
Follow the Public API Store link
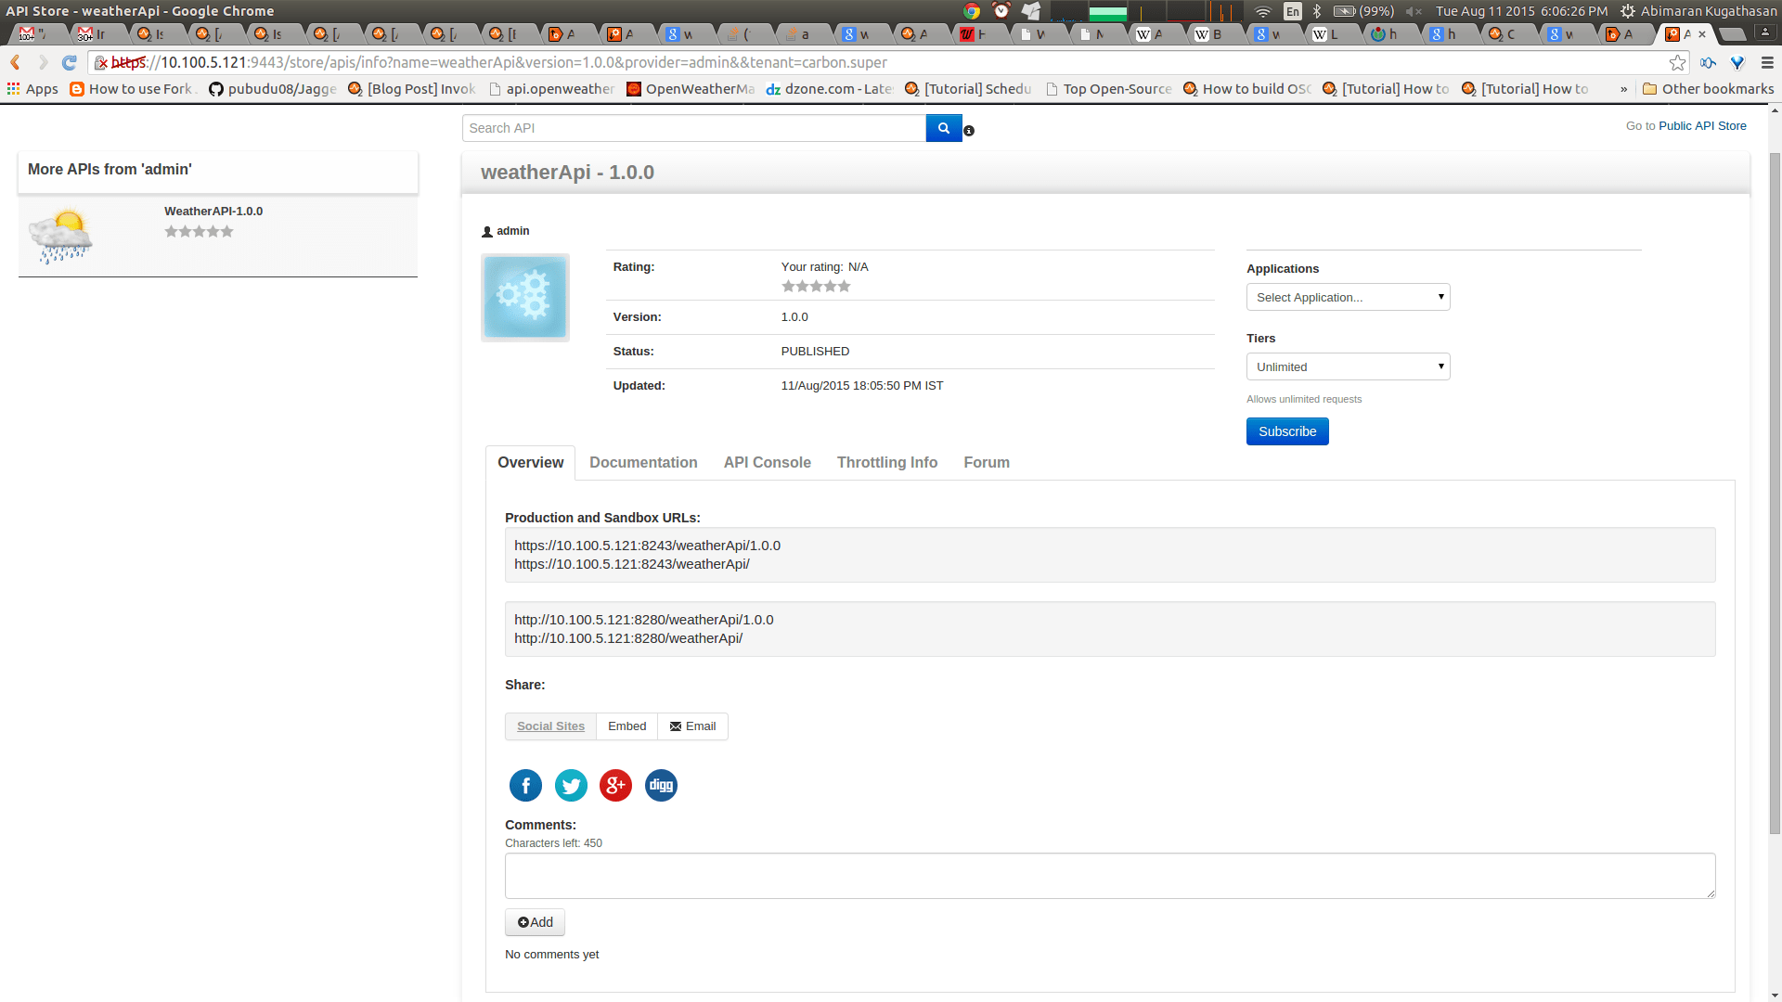pos(1702,125)
